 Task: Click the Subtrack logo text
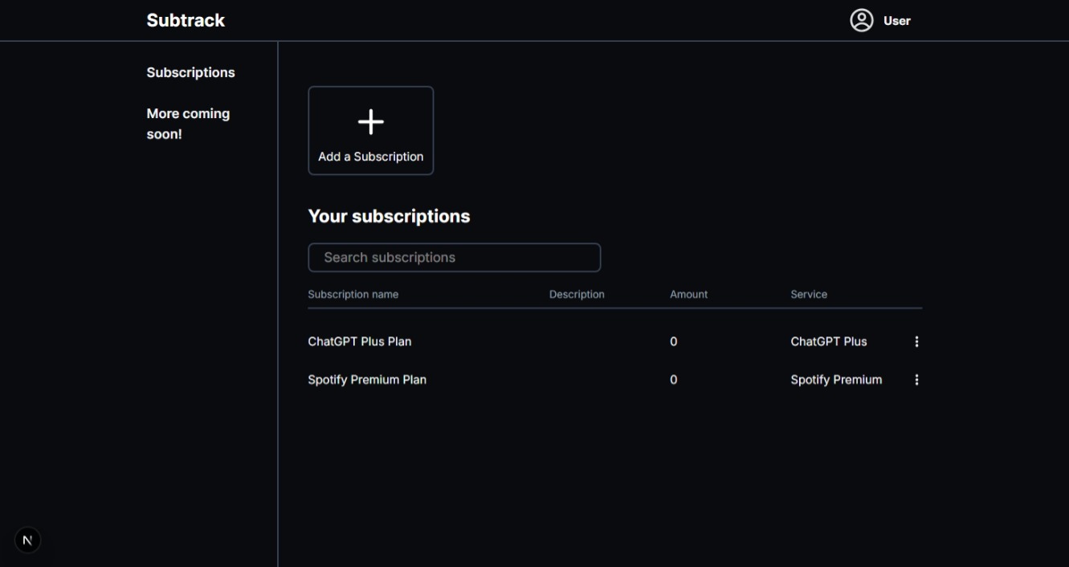pyautogui.click(x=186, y=21)
